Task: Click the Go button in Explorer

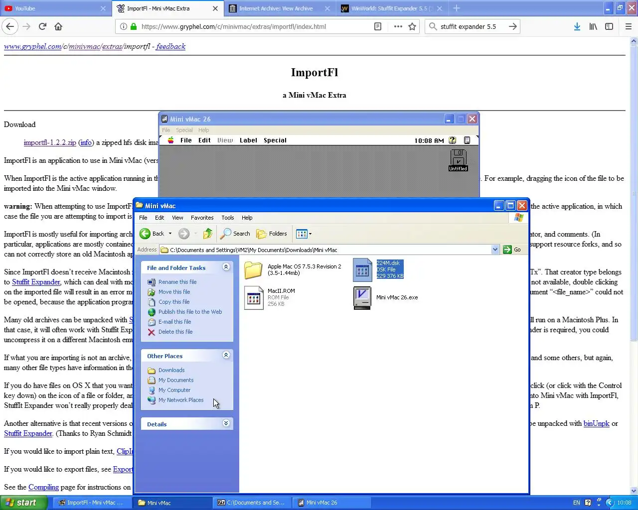Action: click(x=512, y=250)
